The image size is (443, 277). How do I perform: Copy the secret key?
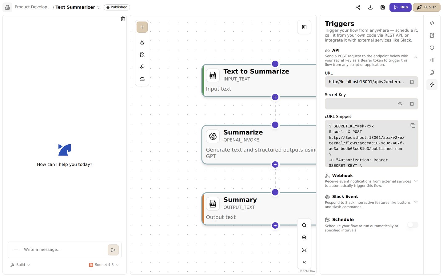[412, 104]
